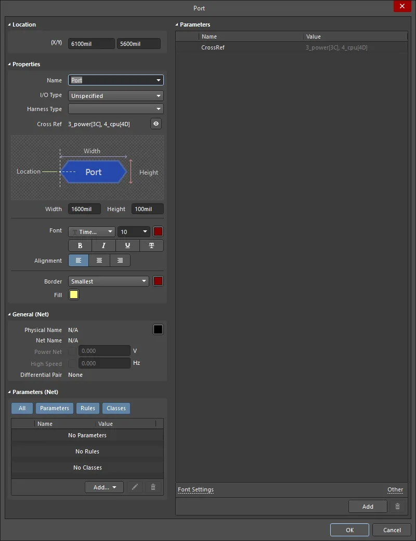Click the No Parameters row

pos(87,435)
